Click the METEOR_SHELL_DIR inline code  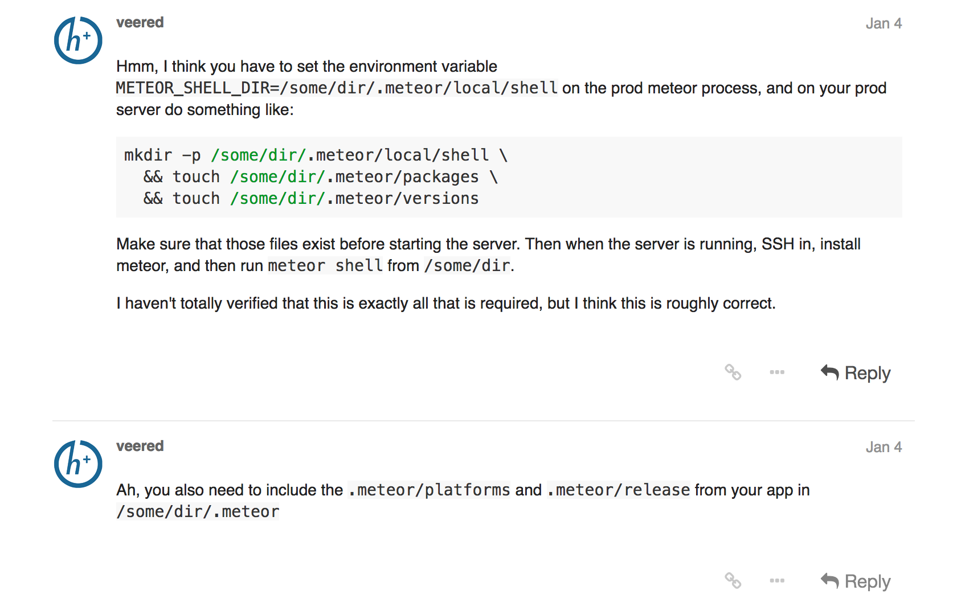click(x=337, y=88)
